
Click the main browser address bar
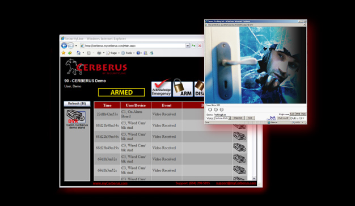pos(133,46)
